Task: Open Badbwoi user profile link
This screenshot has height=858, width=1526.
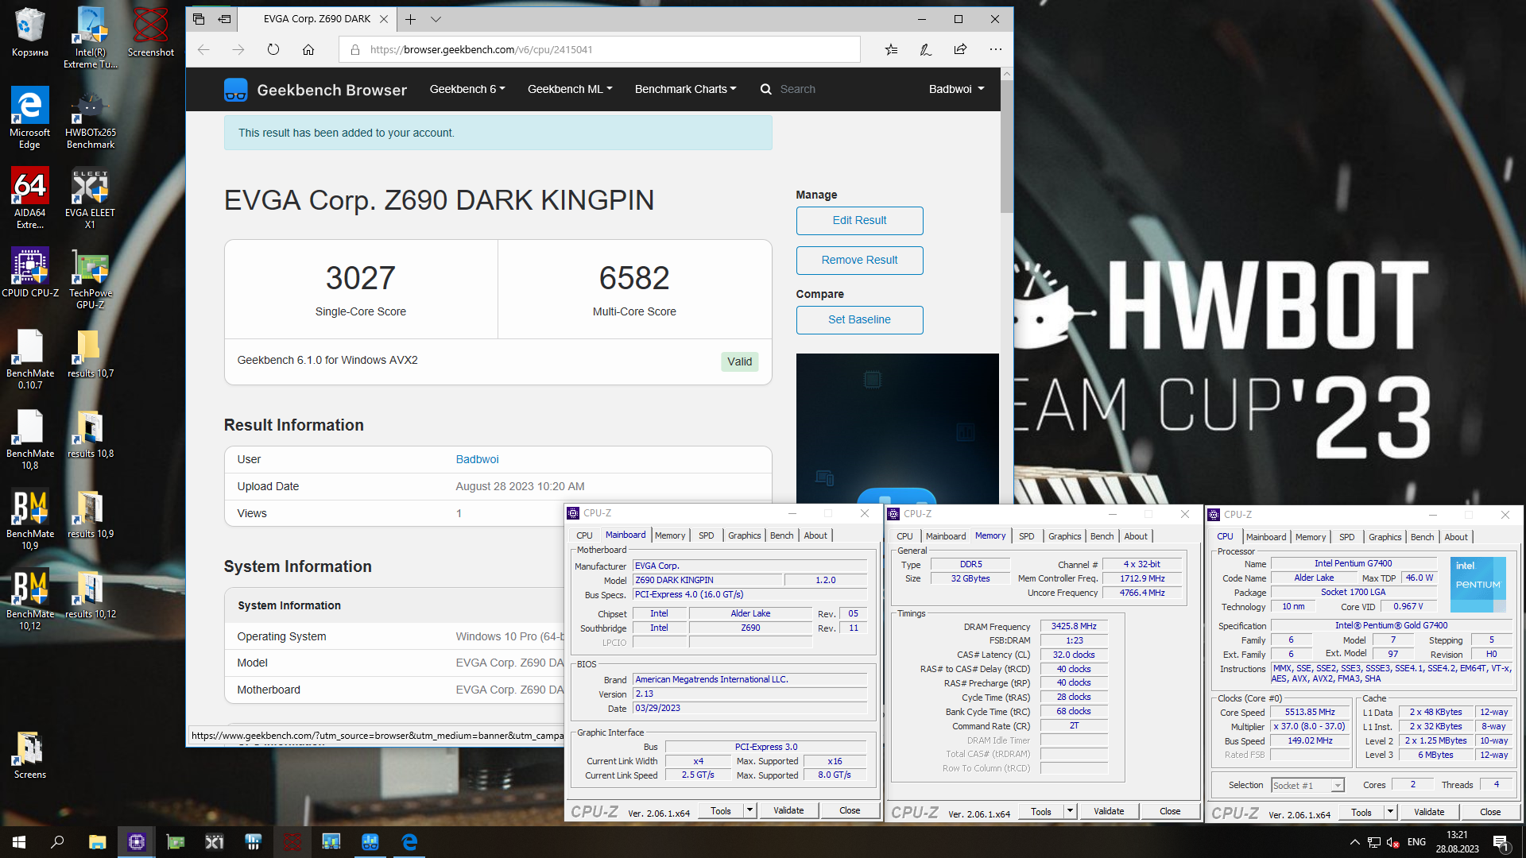Action: tap(477, 459)
